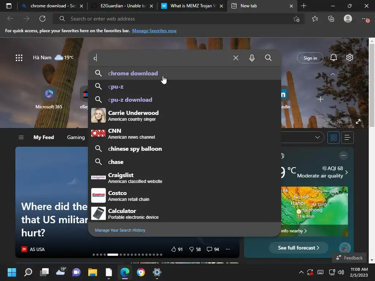The image size is (375, 281).
Task: Open Edge Settings and more menu
Action: 365,19
